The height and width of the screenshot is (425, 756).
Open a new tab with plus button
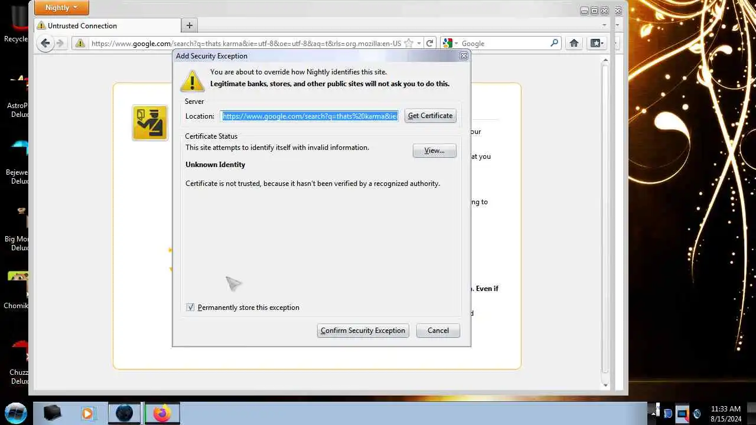coord(189,25)
